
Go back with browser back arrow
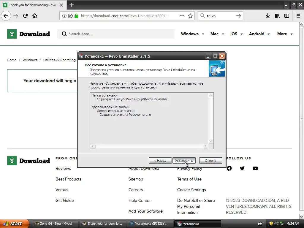point(6,16)
